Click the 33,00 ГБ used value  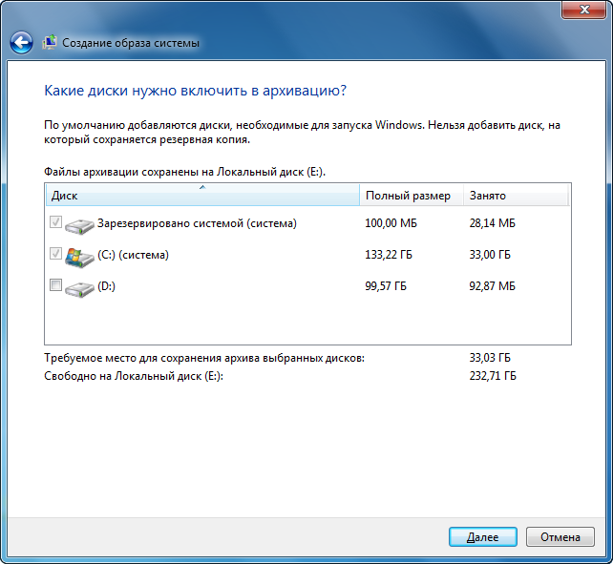490,255
